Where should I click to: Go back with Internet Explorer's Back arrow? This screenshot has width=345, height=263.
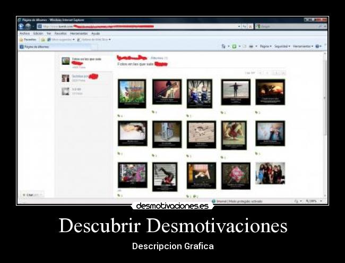pos(21,27)
